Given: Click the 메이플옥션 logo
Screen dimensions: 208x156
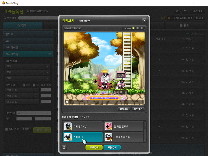Looking at the screenshot, I should (14, 11).
